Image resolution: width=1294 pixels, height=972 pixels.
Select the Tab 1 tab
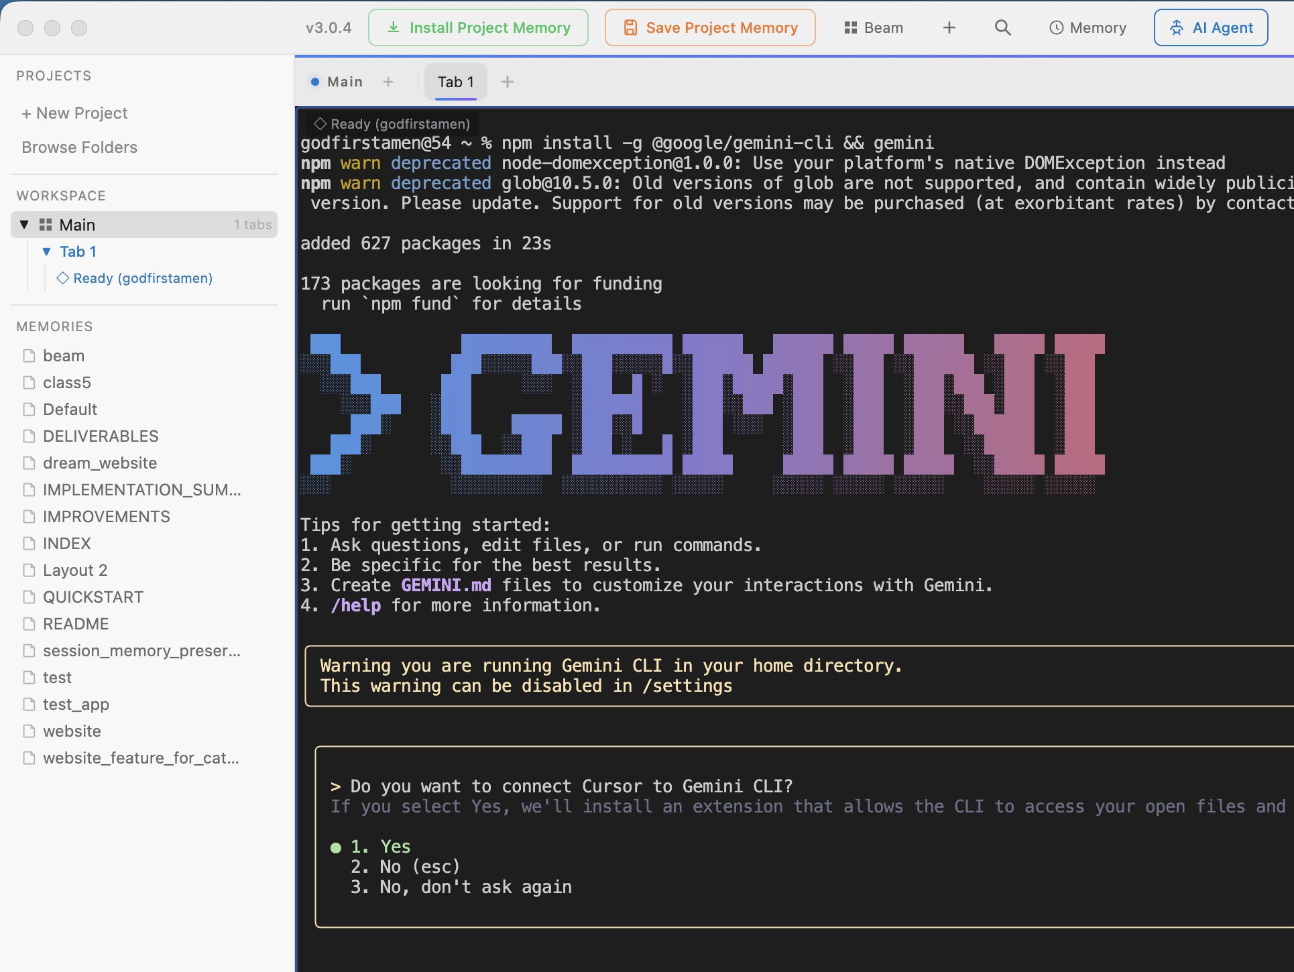point(455,82)
